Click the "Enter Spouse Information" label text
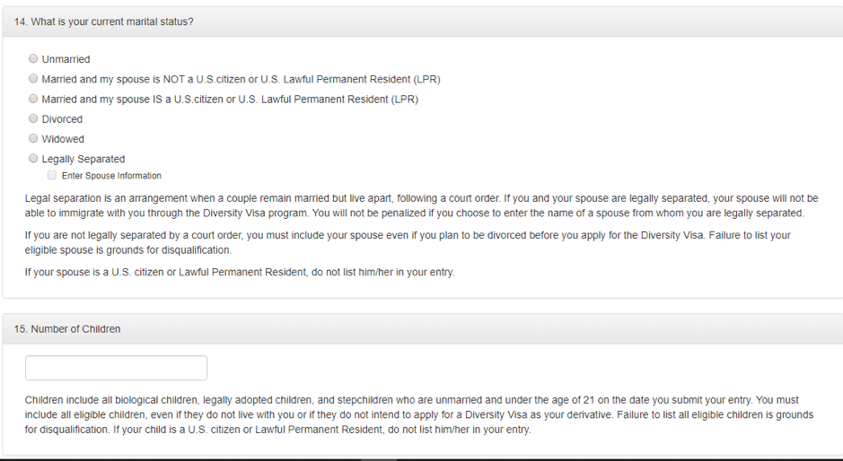 coord(111,176)
